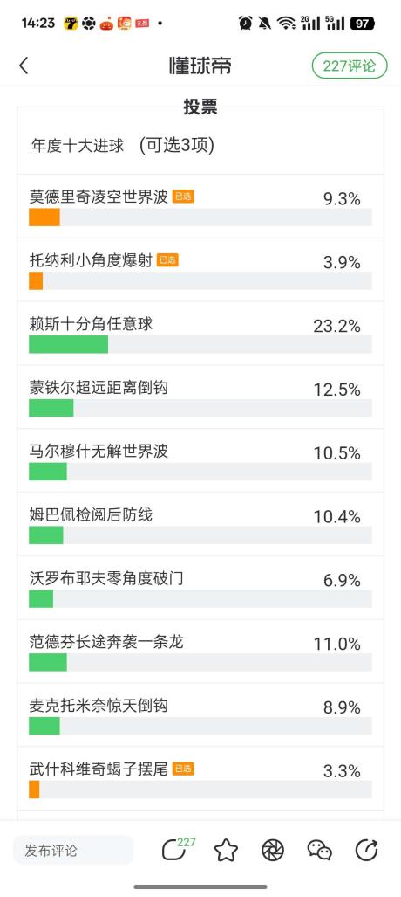Viewport: 401px width, 897px height.
Task: Select 姆巴佩检阅后防线 option
Action: coord(200,524)
